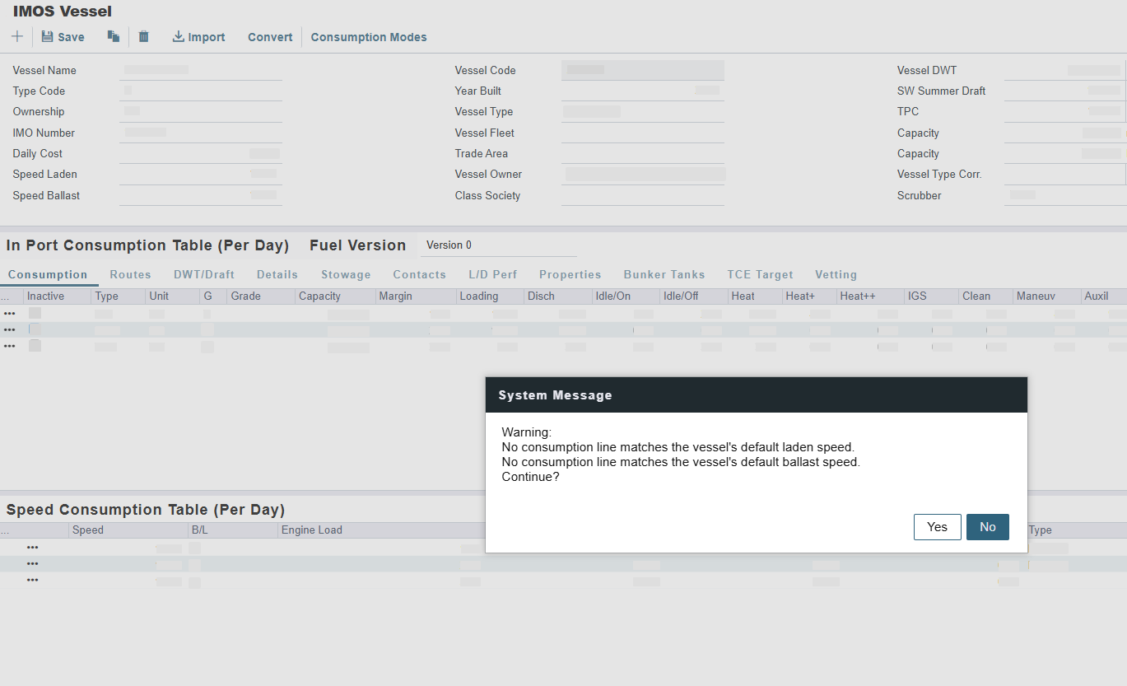1127x686 pixels.
Task: Click No in the System Message dialog
Action: (x=988, y=527)
